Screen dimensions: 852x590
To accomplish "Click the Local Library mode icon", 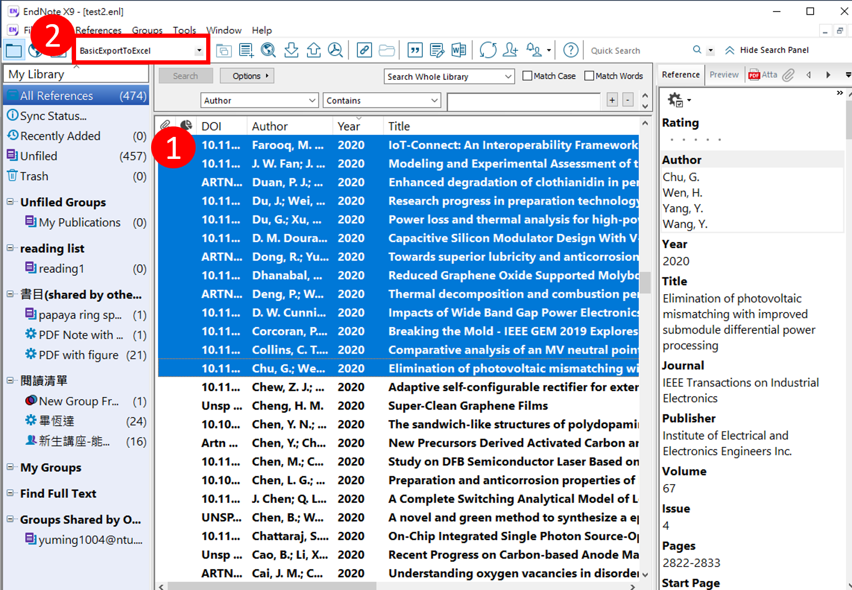I will (14, 50).
